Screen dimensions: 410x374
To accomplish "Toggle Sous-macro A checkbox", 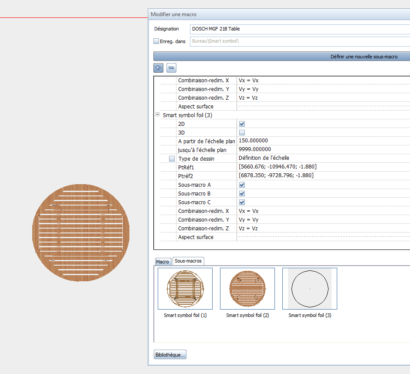I will click(x=242, y=185).
